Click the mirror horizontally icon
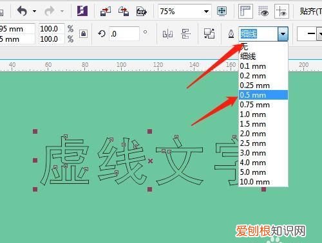Viewport: 322px width, 243px height. [x=167, y=33]
